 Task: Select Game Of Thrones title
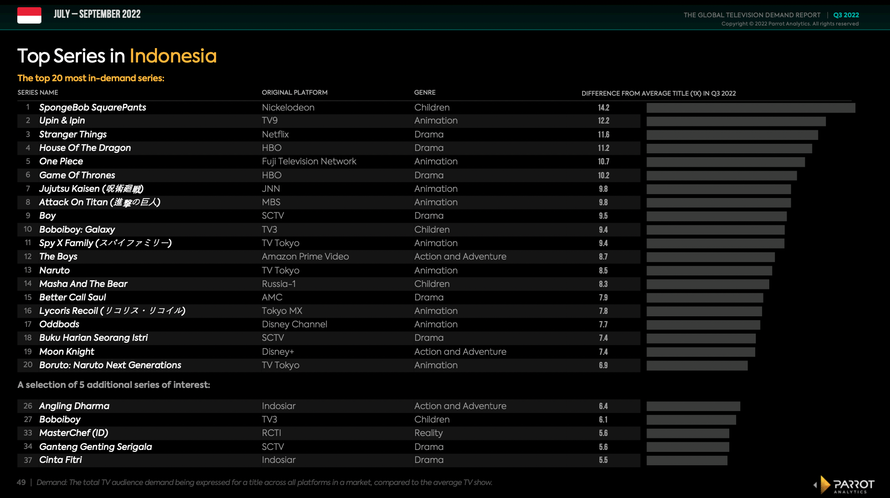tap(77, 175)
